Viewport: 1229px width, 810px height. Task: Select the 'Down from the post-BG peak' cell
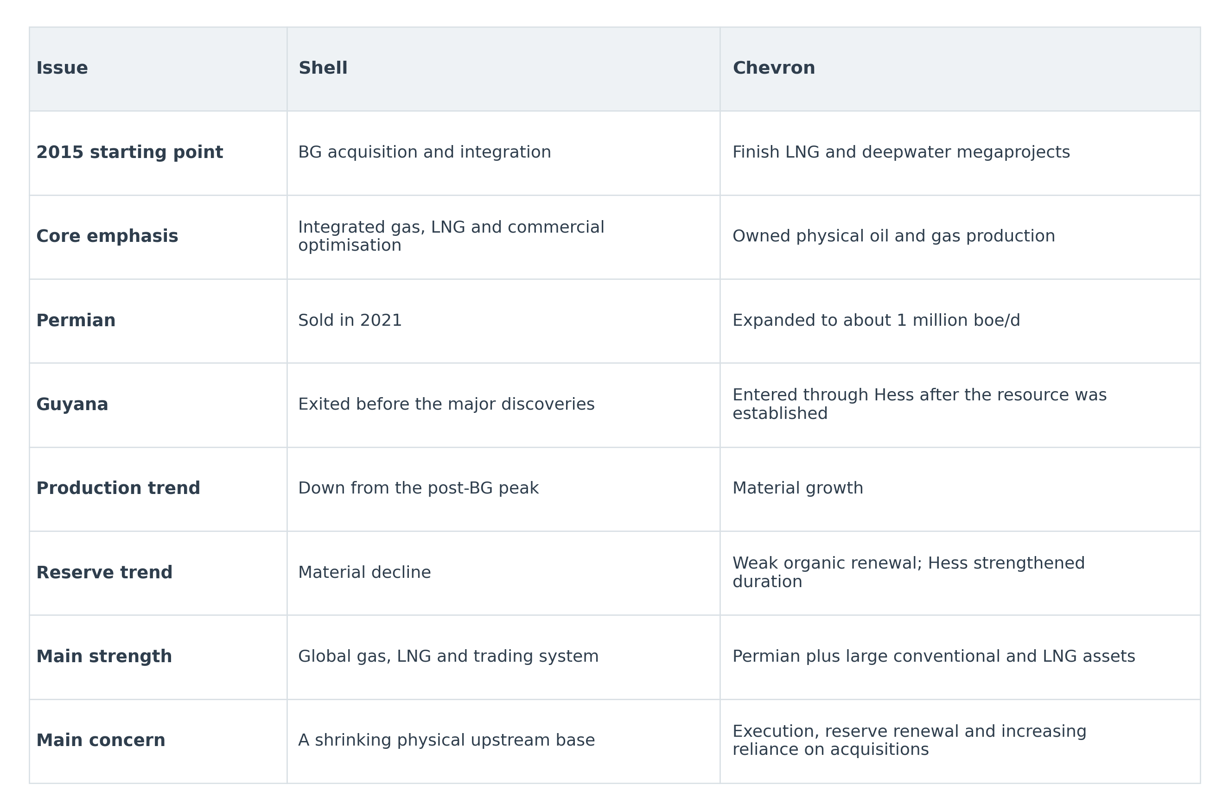tap(503, 489)
